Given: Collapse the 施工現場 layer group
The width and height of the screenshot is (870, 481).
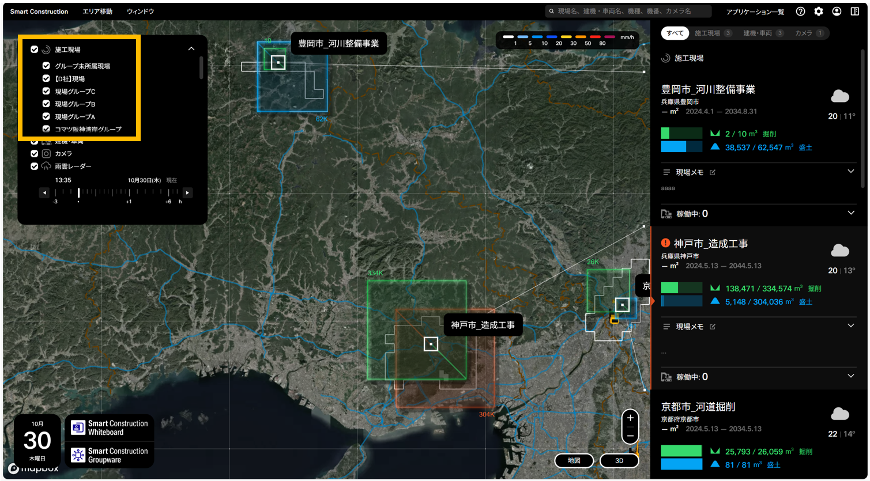Looking at the screenshot, I should point(191,49).
